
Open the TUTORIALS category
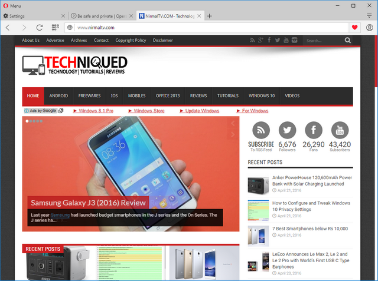[x=228, y=96]
